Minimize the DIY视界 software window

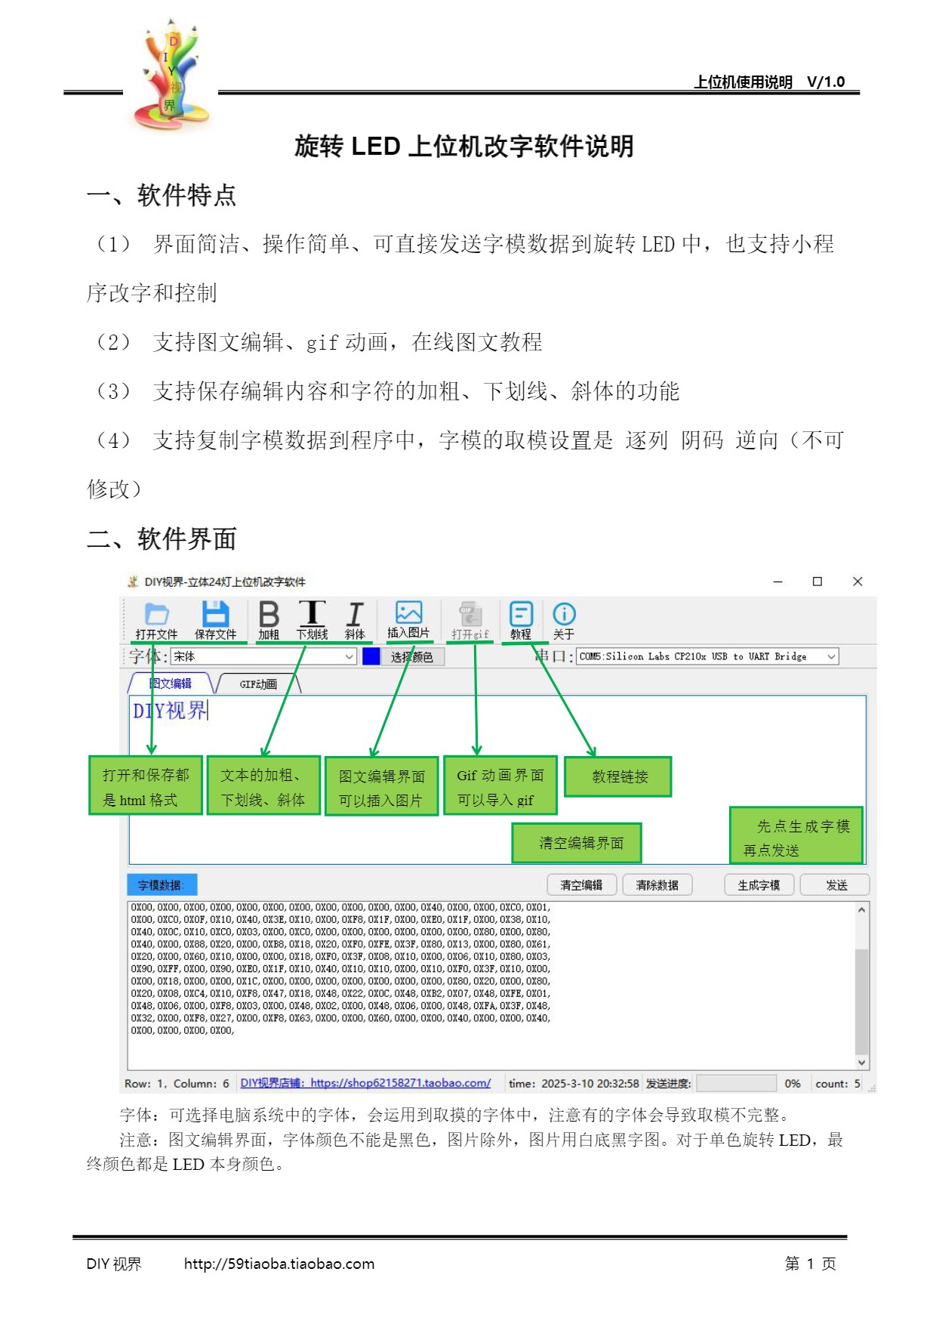777,582
